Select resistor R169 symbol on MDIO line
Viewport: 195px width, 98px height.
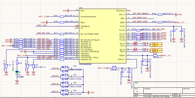[160, 23]
